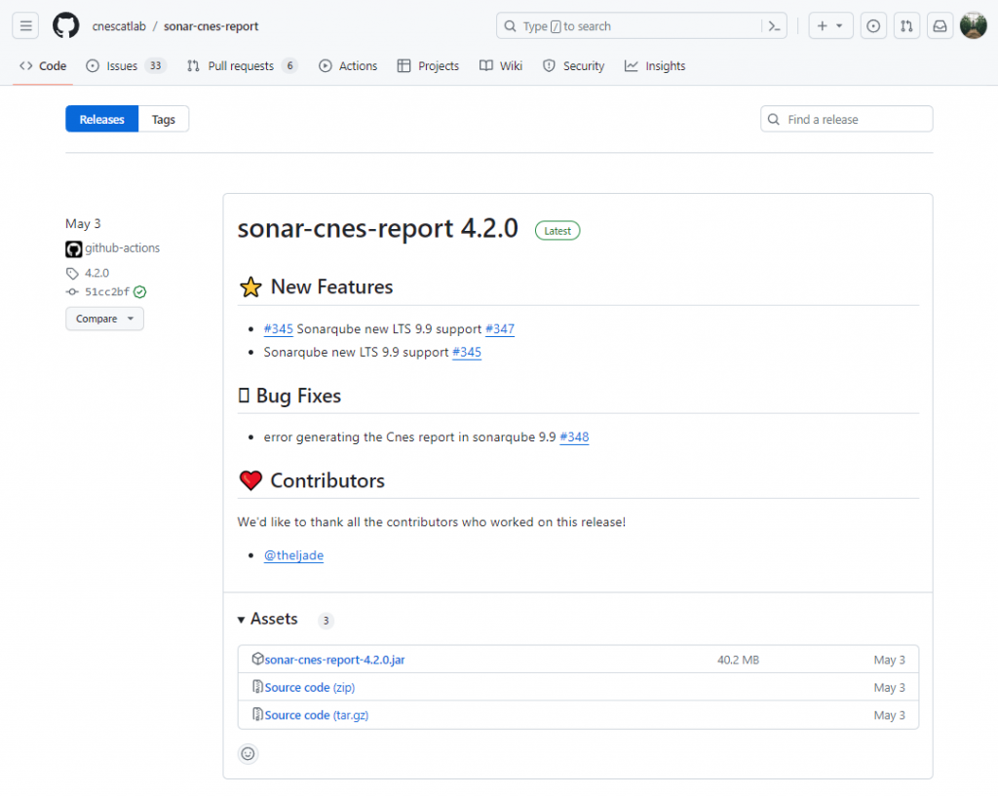Open the Security tab
This screenshot has height=796, width=998.
[573, 65]
